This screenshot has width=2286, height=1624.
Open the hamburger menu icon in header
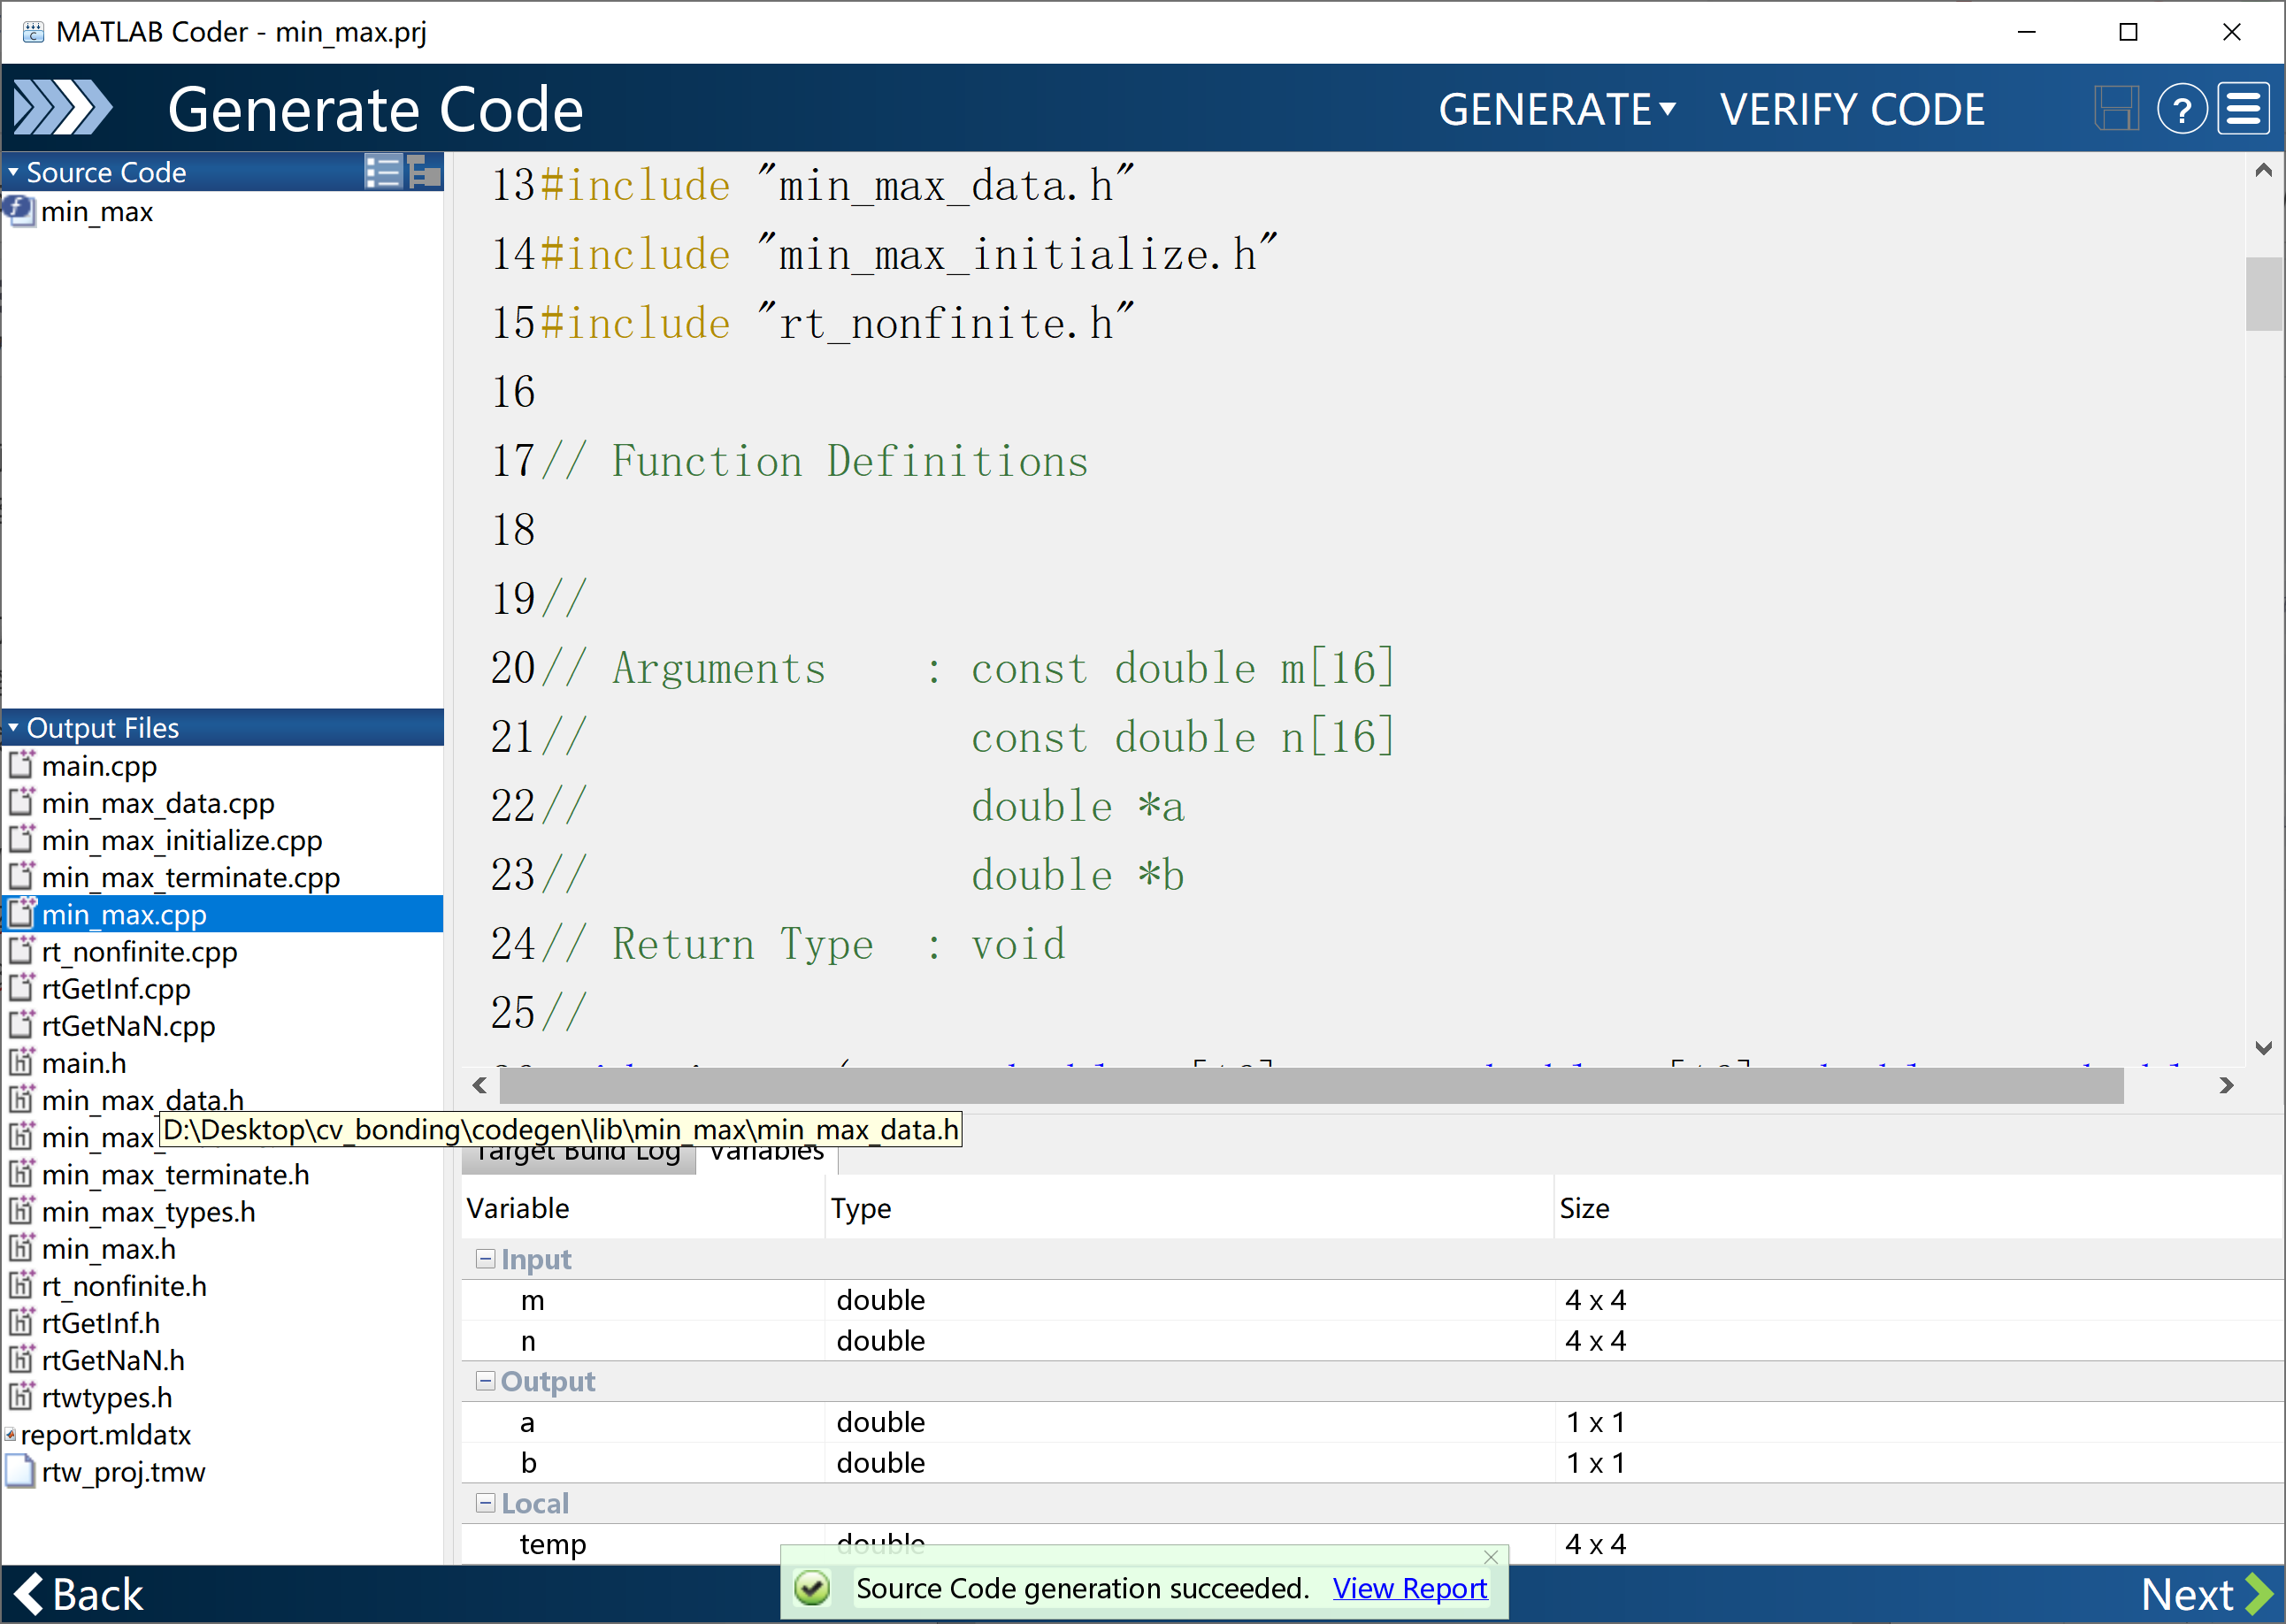(2243, 108)
